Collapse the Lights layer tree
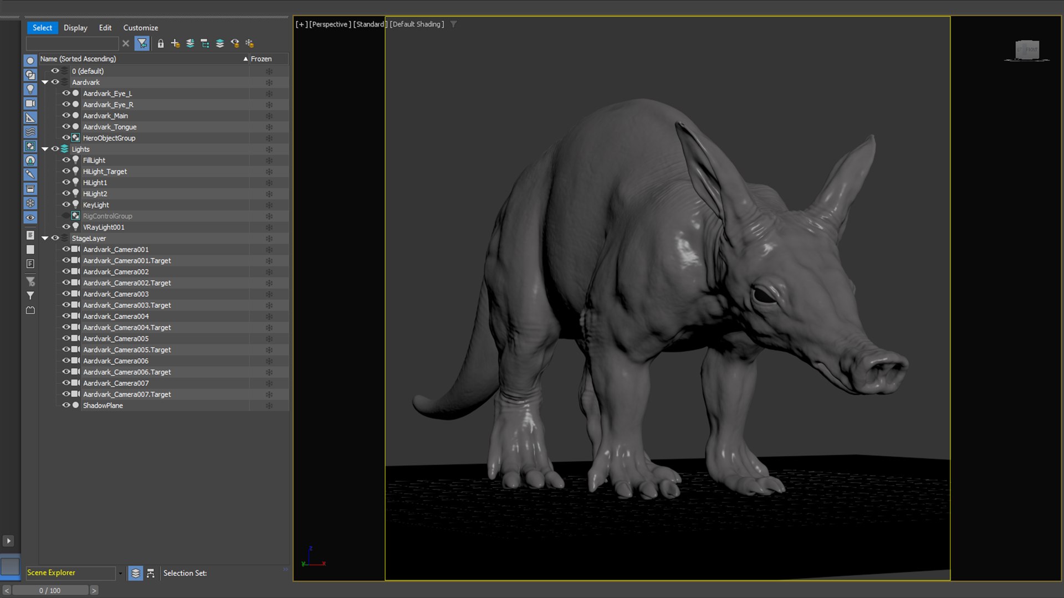1064x598 pixels. [x=45, y=149]
